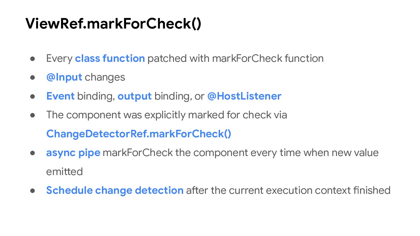This screenshot has height=236, width=420.
Task: Click the word 'emitted' on the slide
Action: [64, 172]
